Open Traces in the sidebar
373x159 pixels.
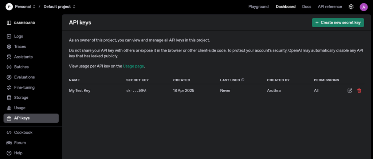tap(20, 46)
